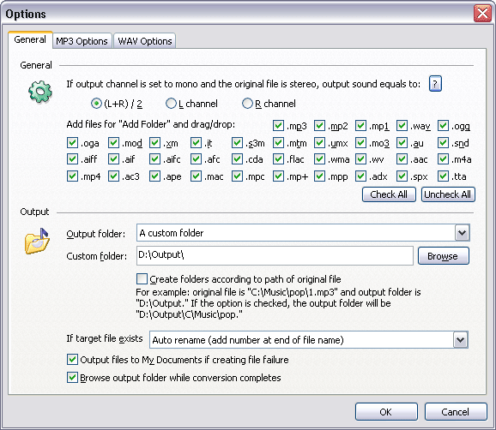The image size is (496, 430).
Task: Select the R channel radio option
Action: pos(247,104)
